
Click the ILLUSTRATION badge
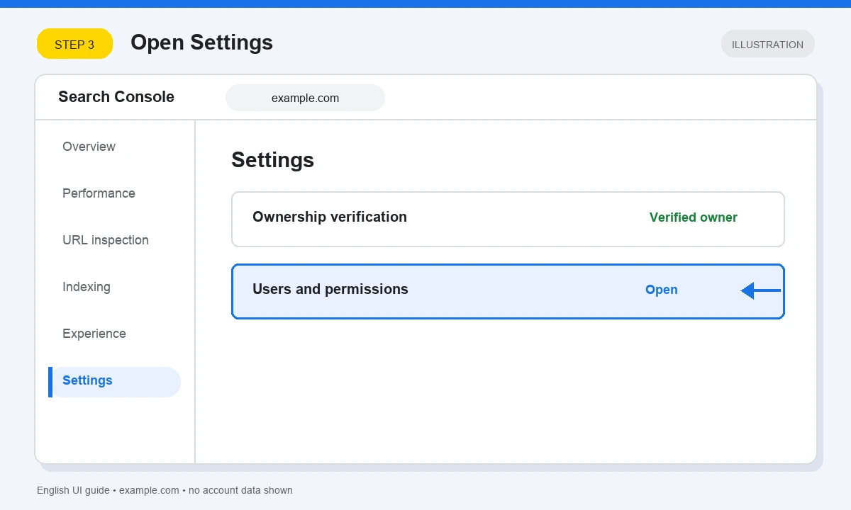(768, 44)
